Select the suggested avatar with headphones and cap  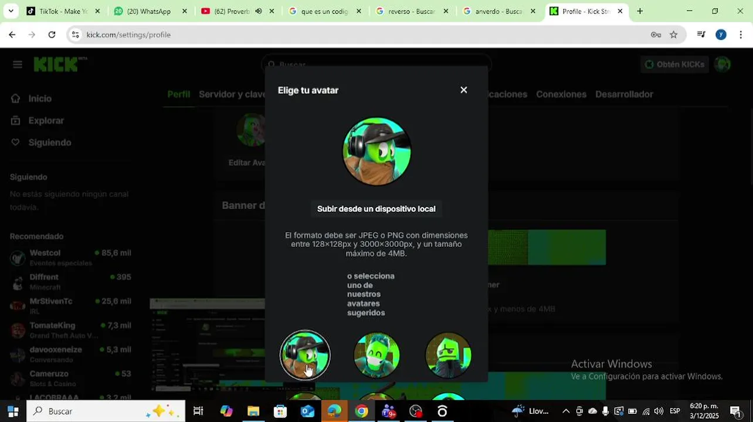pos(305,355)
